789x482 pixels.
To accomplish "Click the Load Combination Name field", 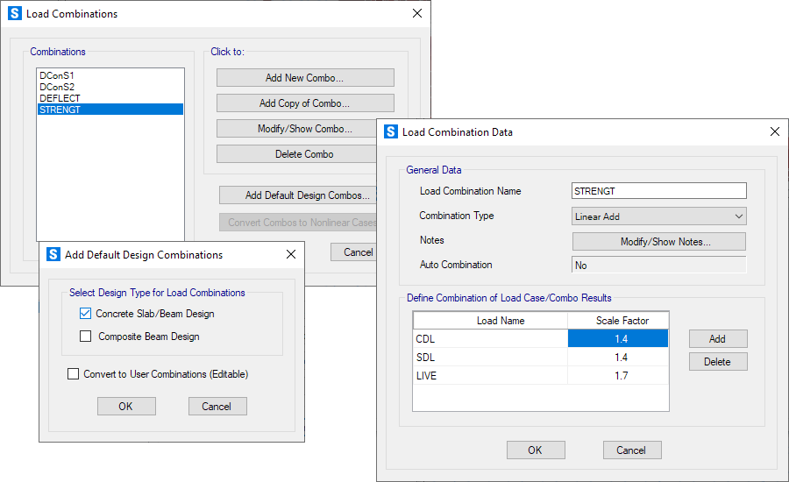I will click(658, 191).
